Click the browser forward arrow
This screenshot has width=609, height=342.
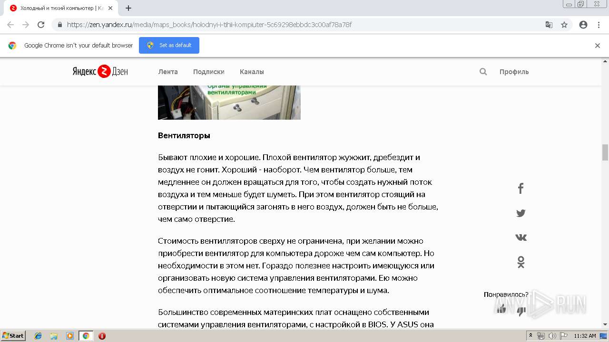(x=26, y=25)
